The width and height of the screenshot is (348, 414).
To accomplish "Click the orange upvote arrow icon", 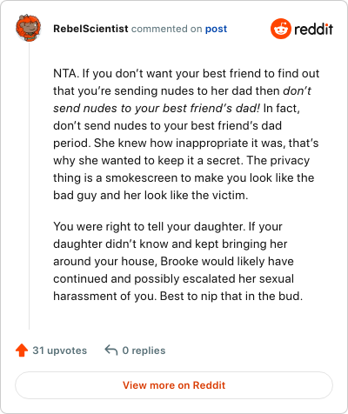I will point(22,351).
